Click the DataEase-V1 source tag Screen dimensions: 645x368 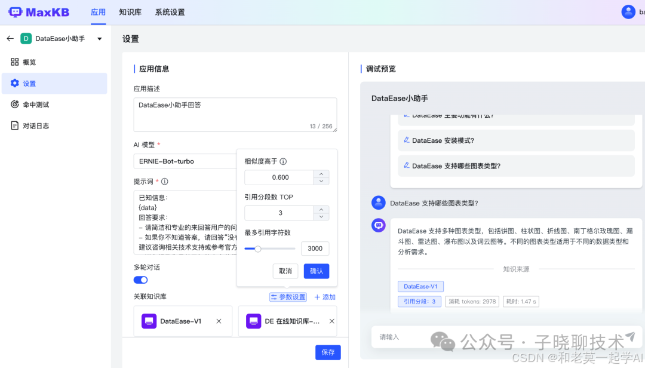[x=420, y=286]
